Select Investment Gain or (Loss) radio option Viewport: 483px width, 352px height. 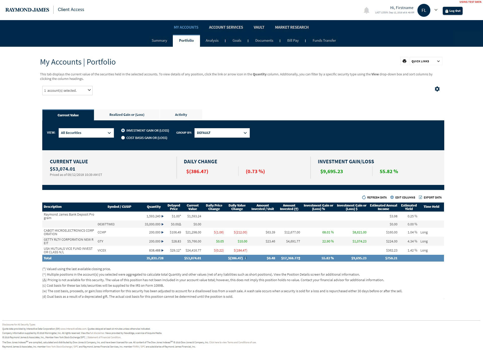[x=123, y=130]
